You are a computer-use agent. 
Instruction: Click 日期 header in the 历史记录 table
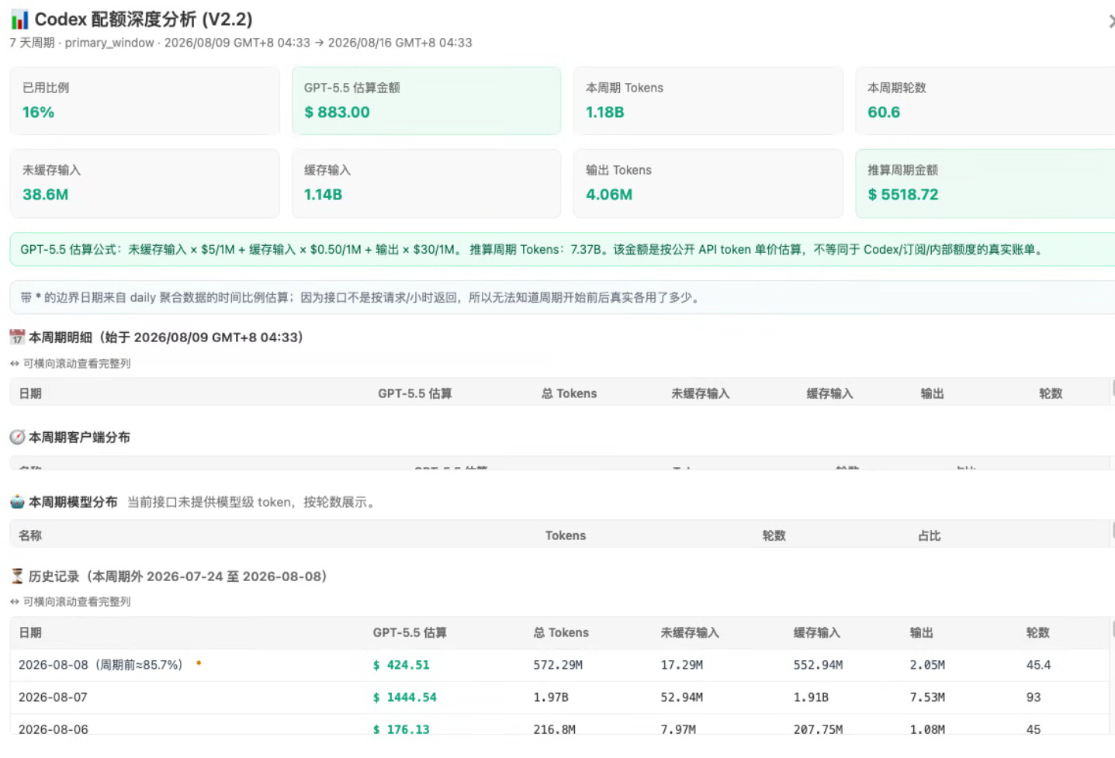pos(30,632)
